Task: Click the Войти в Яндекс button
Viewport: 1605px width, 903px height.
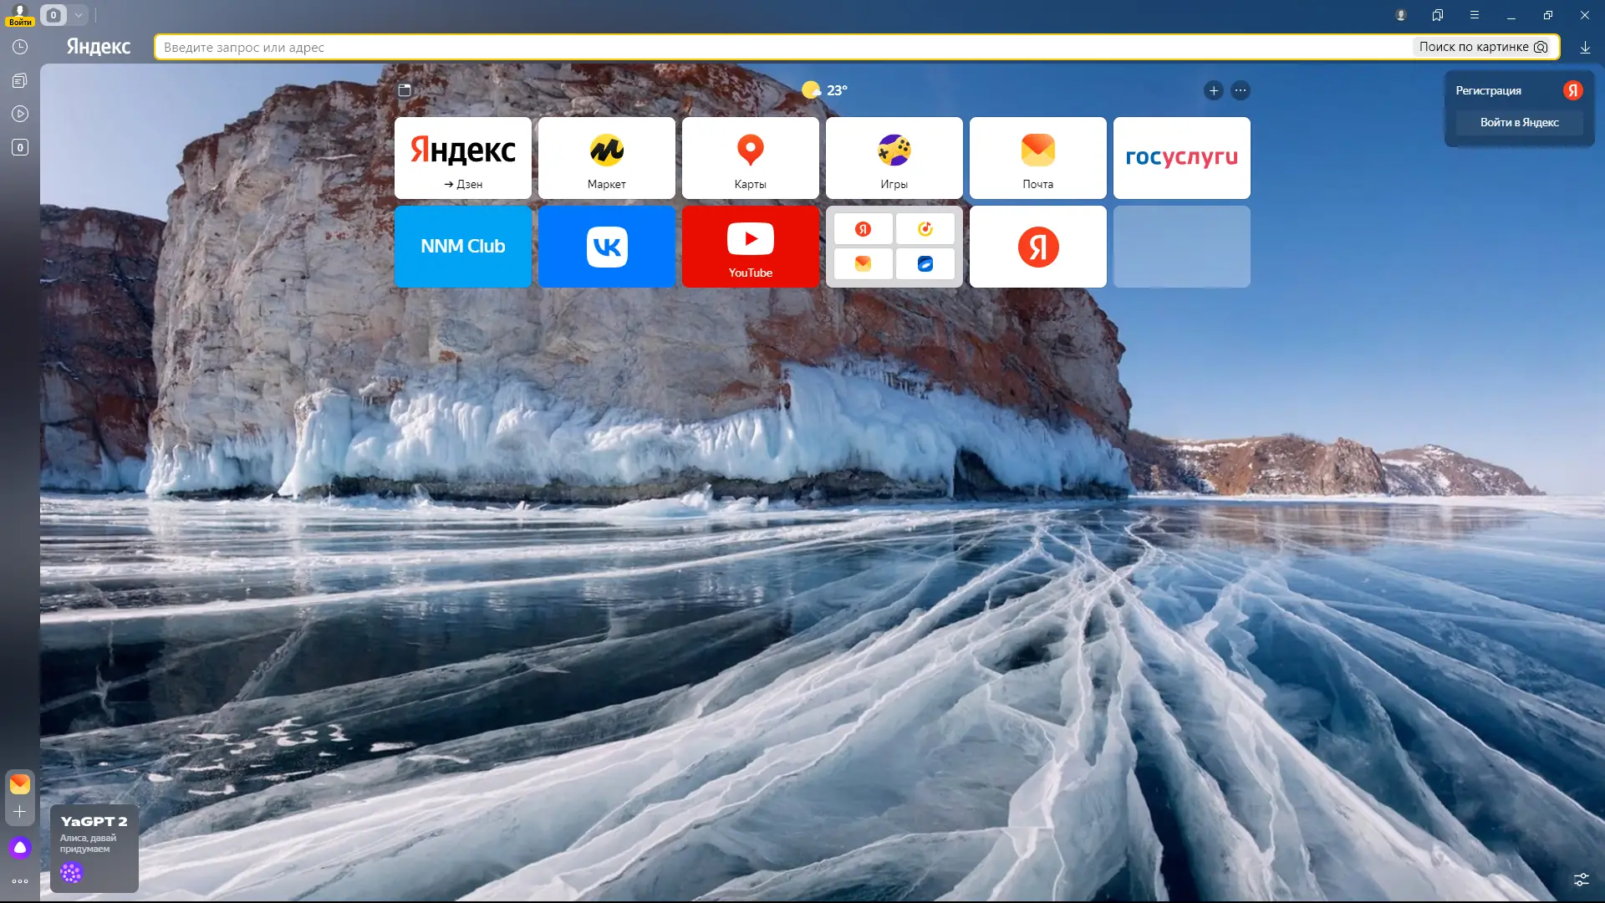Action: 1519,122
